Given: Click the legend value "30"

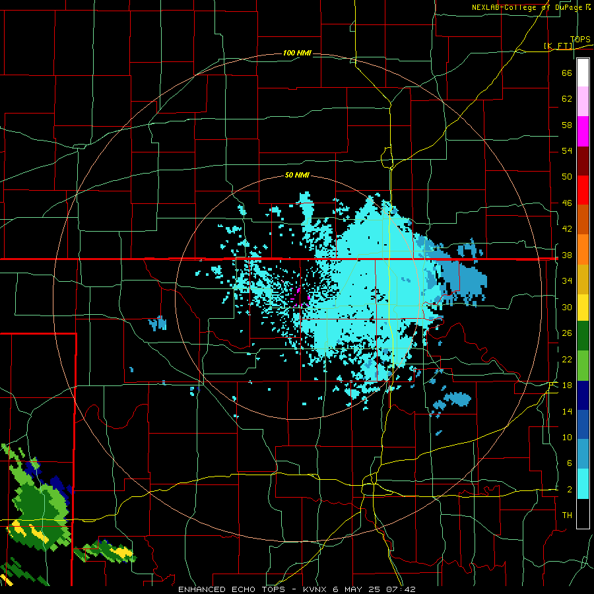Looking at the screenshot, I should pyautogui.click(x=567, y=307).
